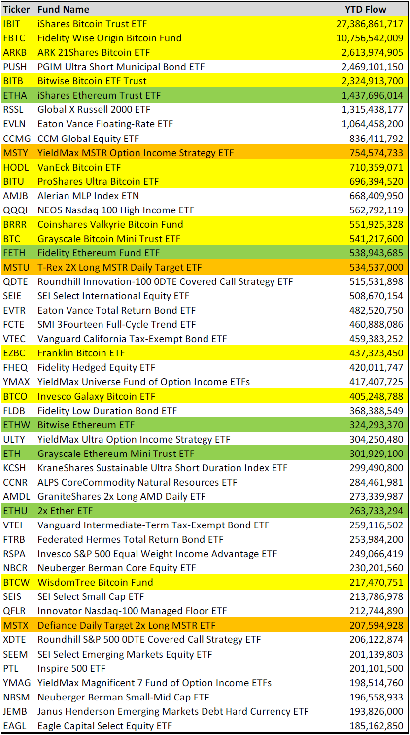Screen dimensions: 410x735
Task: Select the KCSH ticker cell
Action: (x=14, y=468)
